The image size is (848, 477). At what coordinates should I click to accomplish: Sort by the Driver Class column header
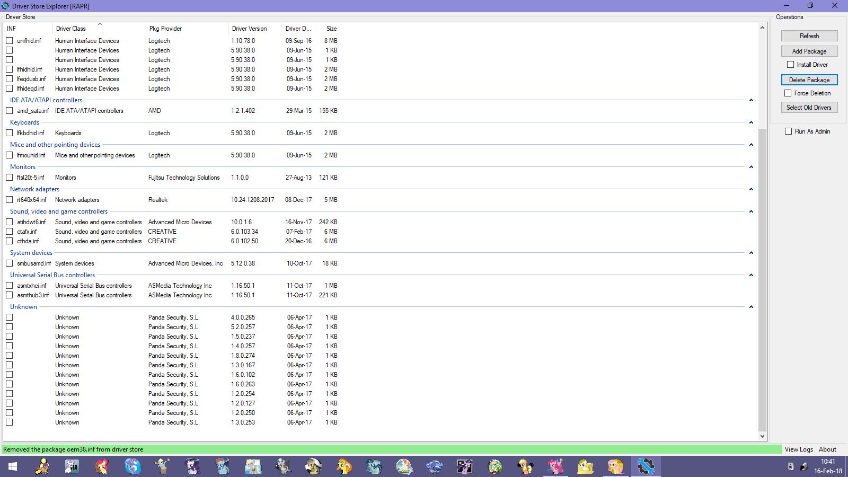[x=99, y=29]
